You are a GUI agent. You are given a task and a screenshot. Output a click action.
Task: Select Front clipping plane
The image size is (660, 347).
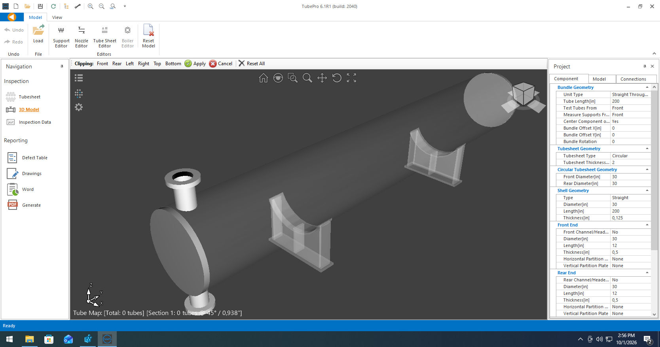tap(102, 64)
